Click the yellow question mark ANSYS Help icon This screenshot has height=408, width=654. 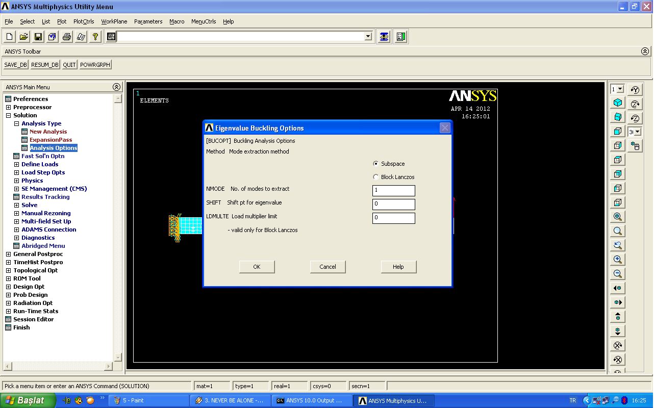95,37
